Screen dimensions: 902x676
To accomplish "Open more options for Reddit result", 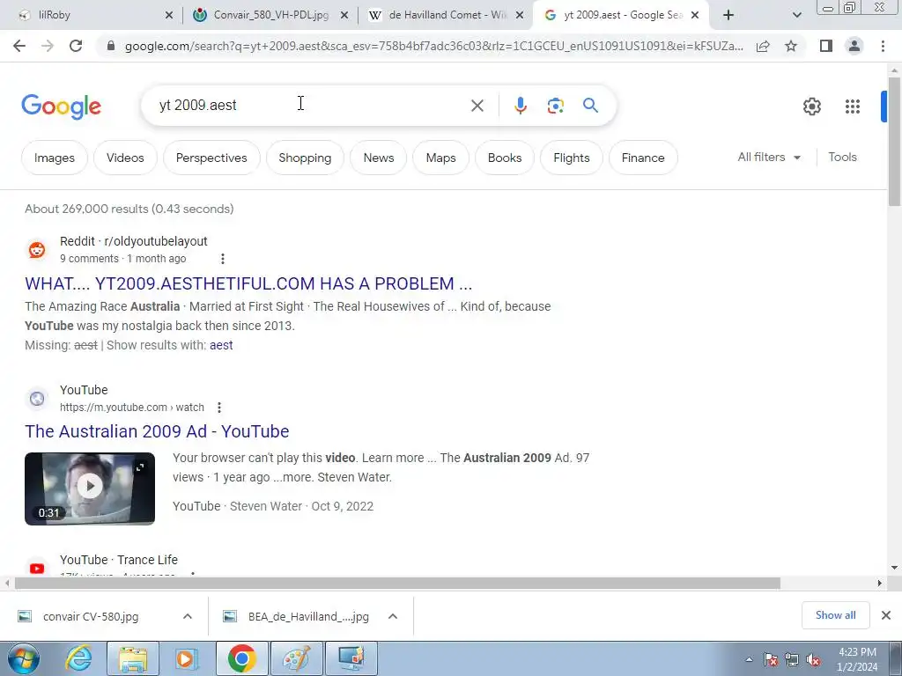I will click(223, 259).
